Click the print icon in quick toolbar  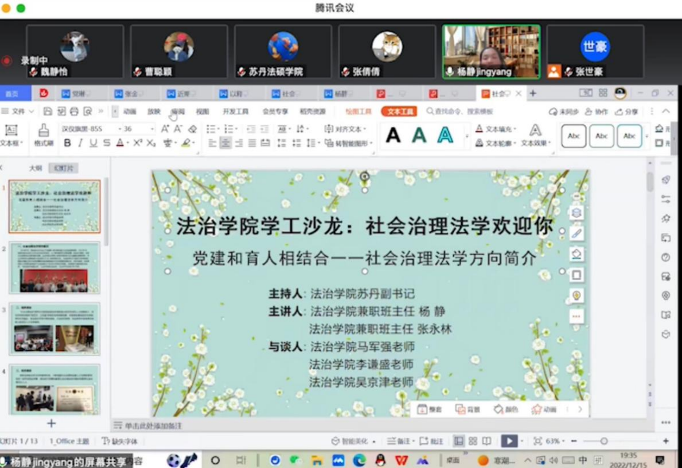(x=74, y=111)
